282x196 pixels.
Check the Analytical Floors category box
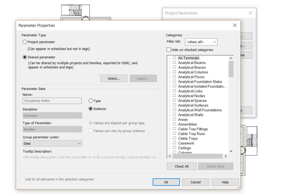click(x=174, y=77)
